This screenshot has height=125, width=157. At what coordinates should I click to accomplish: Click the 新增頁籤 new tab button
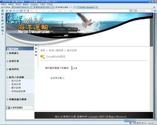click(x=6, y=7)
